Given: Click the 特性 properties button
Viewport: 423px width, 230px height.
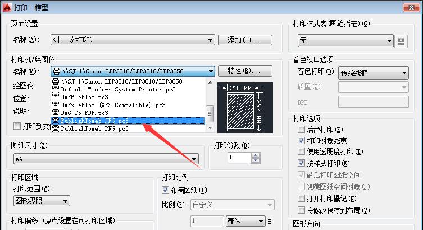Looking at the screenshot, I should [x=245, y=71].
